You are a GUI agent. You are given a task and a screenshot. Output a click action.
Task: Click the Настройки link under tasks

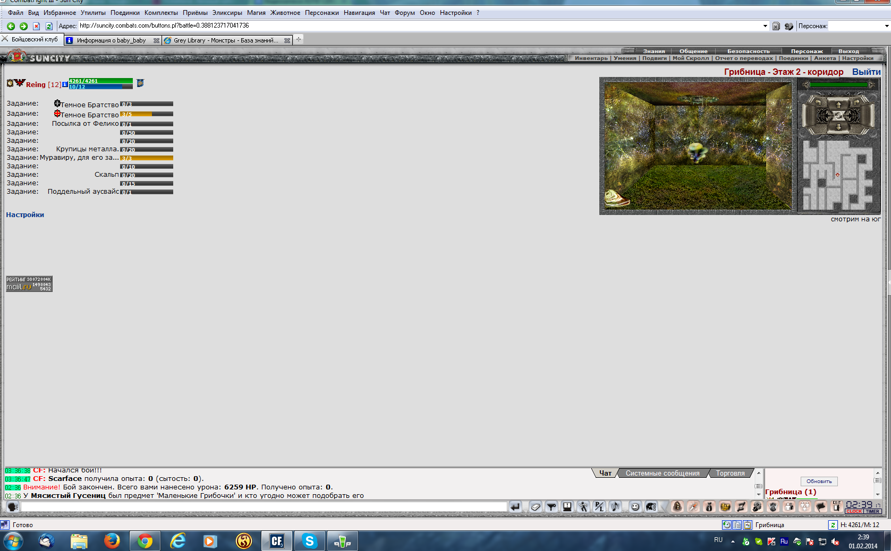click(25, 215)
